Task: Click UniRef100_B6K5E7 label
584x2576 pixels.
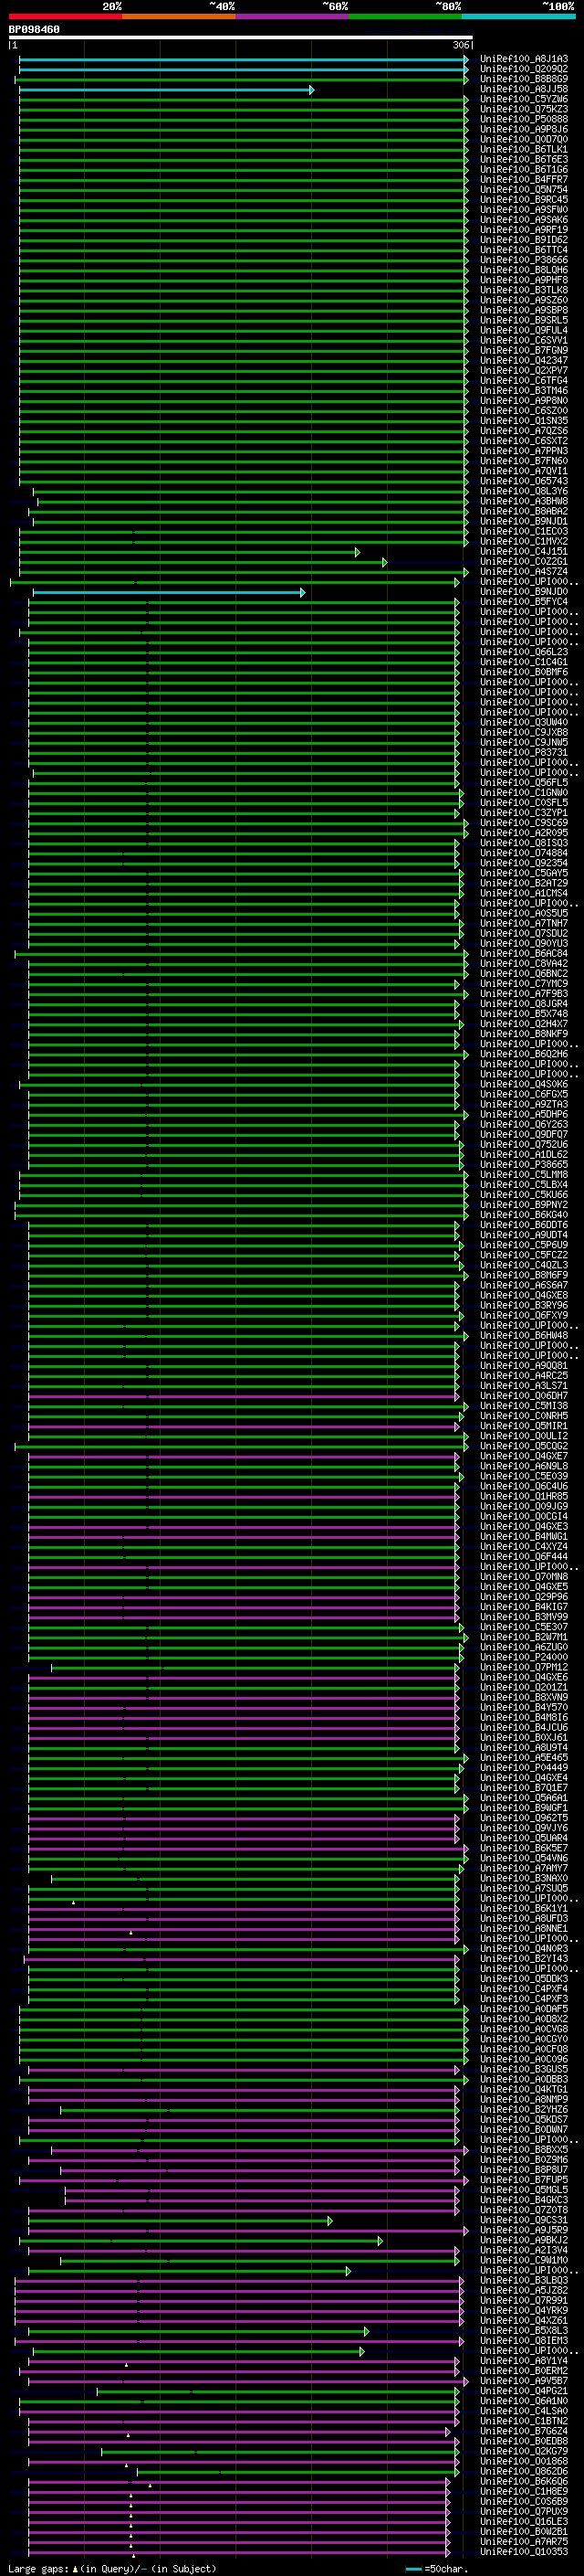Action: pyautogui.click(x=524, y=1847)
